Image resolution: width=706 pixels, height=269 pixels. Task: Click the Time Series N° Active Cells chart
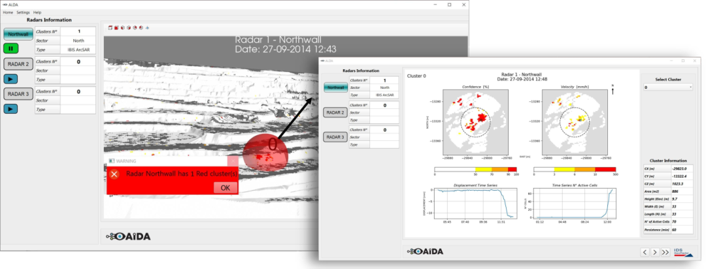pos(574,203)
